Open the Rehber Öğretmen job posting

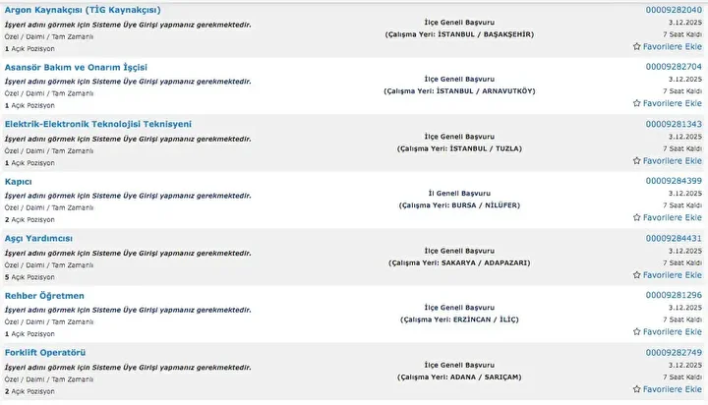44,295
